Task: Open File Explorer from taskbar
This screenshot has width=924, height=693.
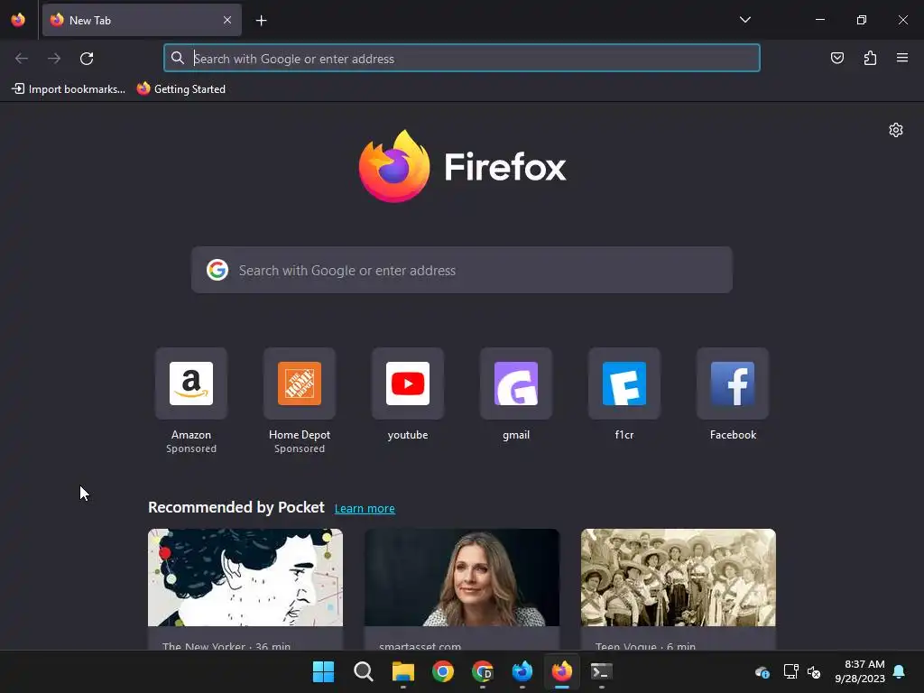Action: 403,671
